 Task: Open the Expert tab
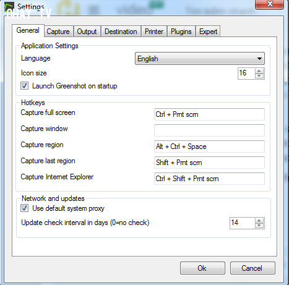pyautogui.click(x=208, y=32)
